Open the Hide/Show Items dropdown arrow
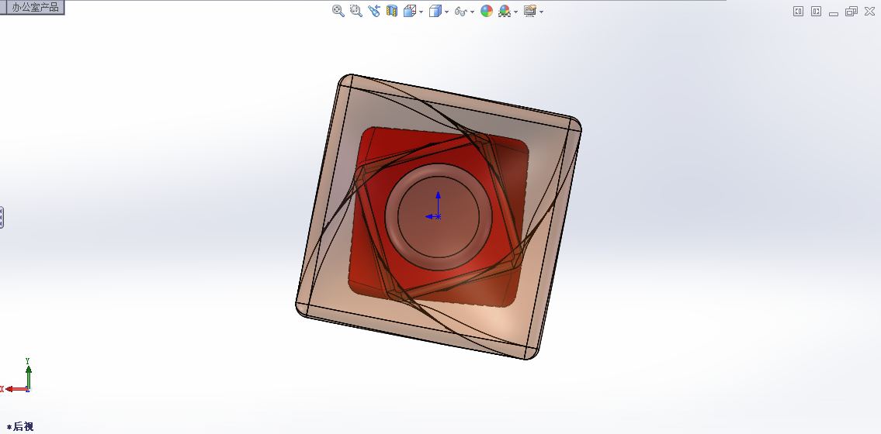The height and width of the screenshot is (434, 881). [473, 11]
